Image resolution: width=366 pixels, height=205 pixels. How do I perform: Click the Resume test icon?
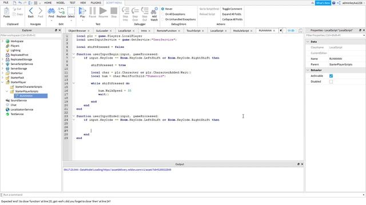pos(103,11)
